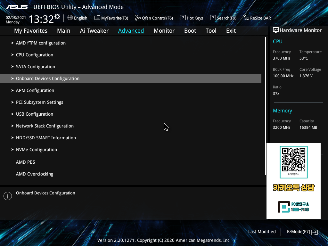Click the clock settings gear icon
The width and height of the screenshot is (328, 246).
tap(57, 17)
